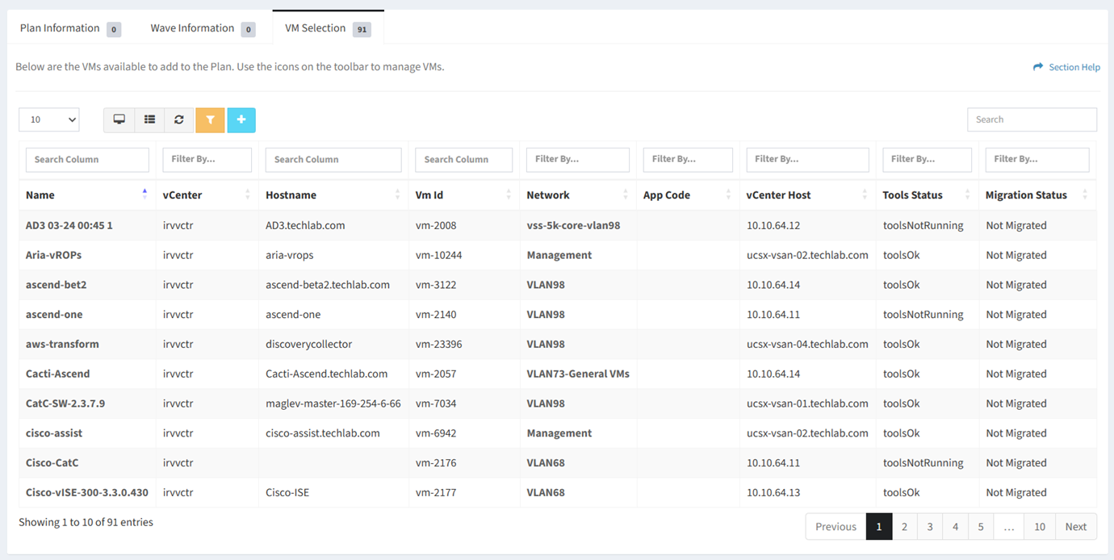Sort table by Name column arrow
The image size is (1114, 560).
click(x=144, y=194)
